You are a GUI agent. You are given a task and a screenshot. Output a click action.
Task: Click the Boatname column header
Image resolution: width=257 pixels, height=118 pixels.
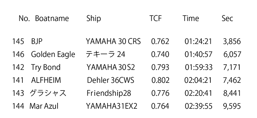tap(52, 18)
